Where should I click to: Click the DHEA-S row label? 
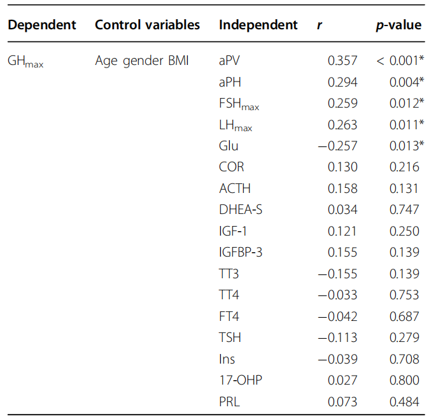(240, 210)
